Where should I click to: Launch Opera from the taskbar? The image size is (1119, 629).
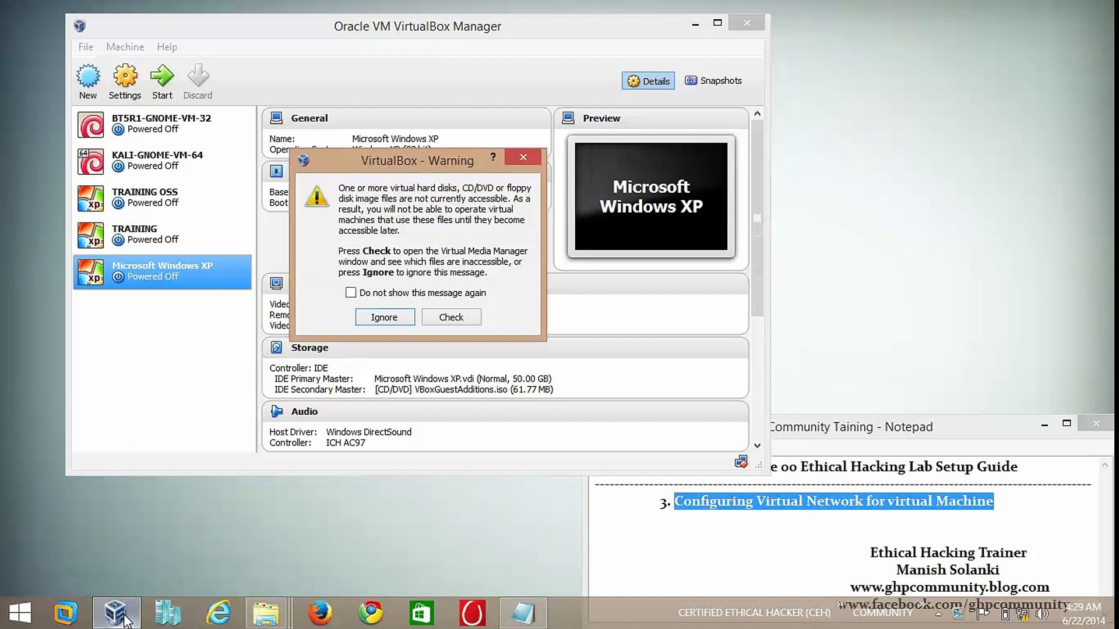472,613
